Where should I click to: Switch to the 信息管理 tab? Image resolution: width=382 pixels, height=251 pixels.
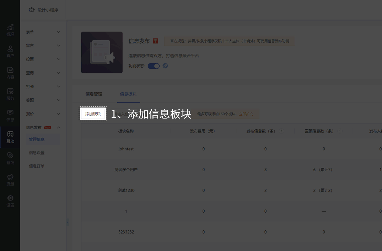point(93,94)
